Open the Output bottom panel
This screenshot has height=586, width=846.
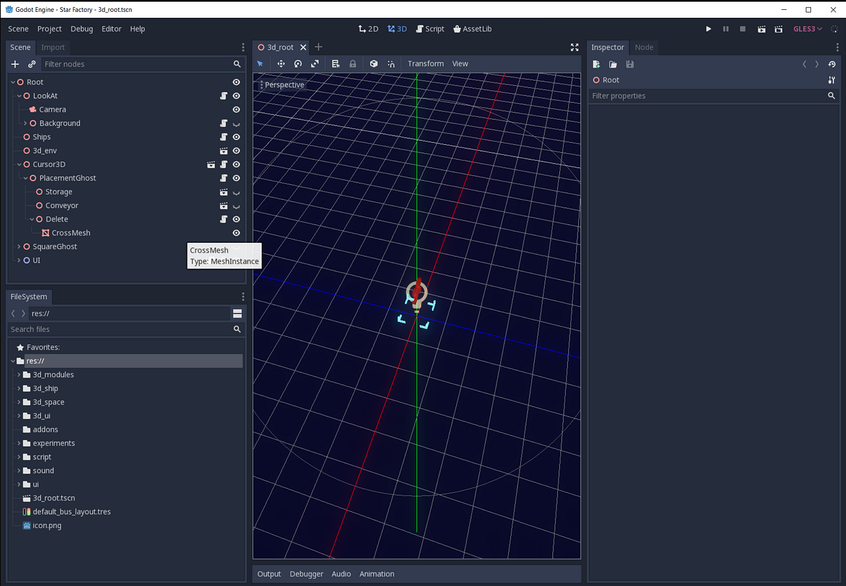[269, 574]
